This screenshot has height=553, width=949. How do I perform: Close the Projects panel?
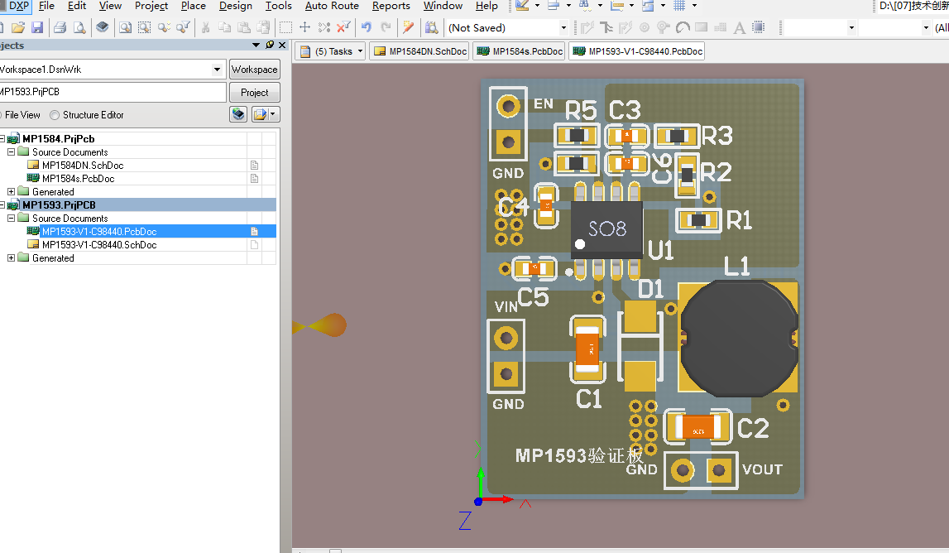282,45
